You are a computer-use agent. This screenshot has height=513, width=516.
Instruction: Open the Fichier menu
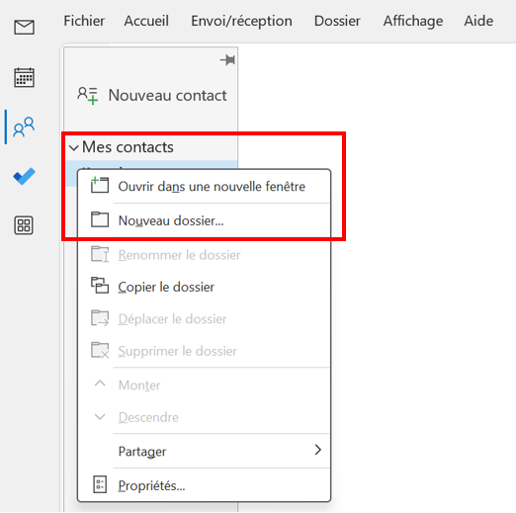[x=84, y=21]
